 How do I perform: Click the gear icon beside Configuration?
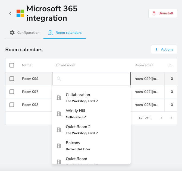[12, 33]
